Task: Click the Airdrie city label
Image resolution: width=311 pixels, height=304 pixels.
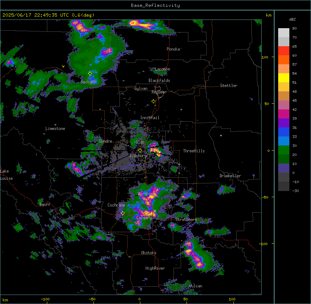Action: pos(146,194)
